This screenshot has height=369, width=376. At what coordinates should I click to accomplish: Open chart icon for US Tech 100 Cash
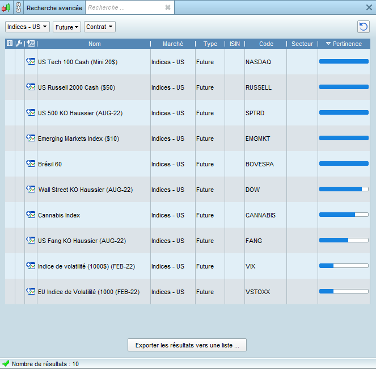click(31, 61)
